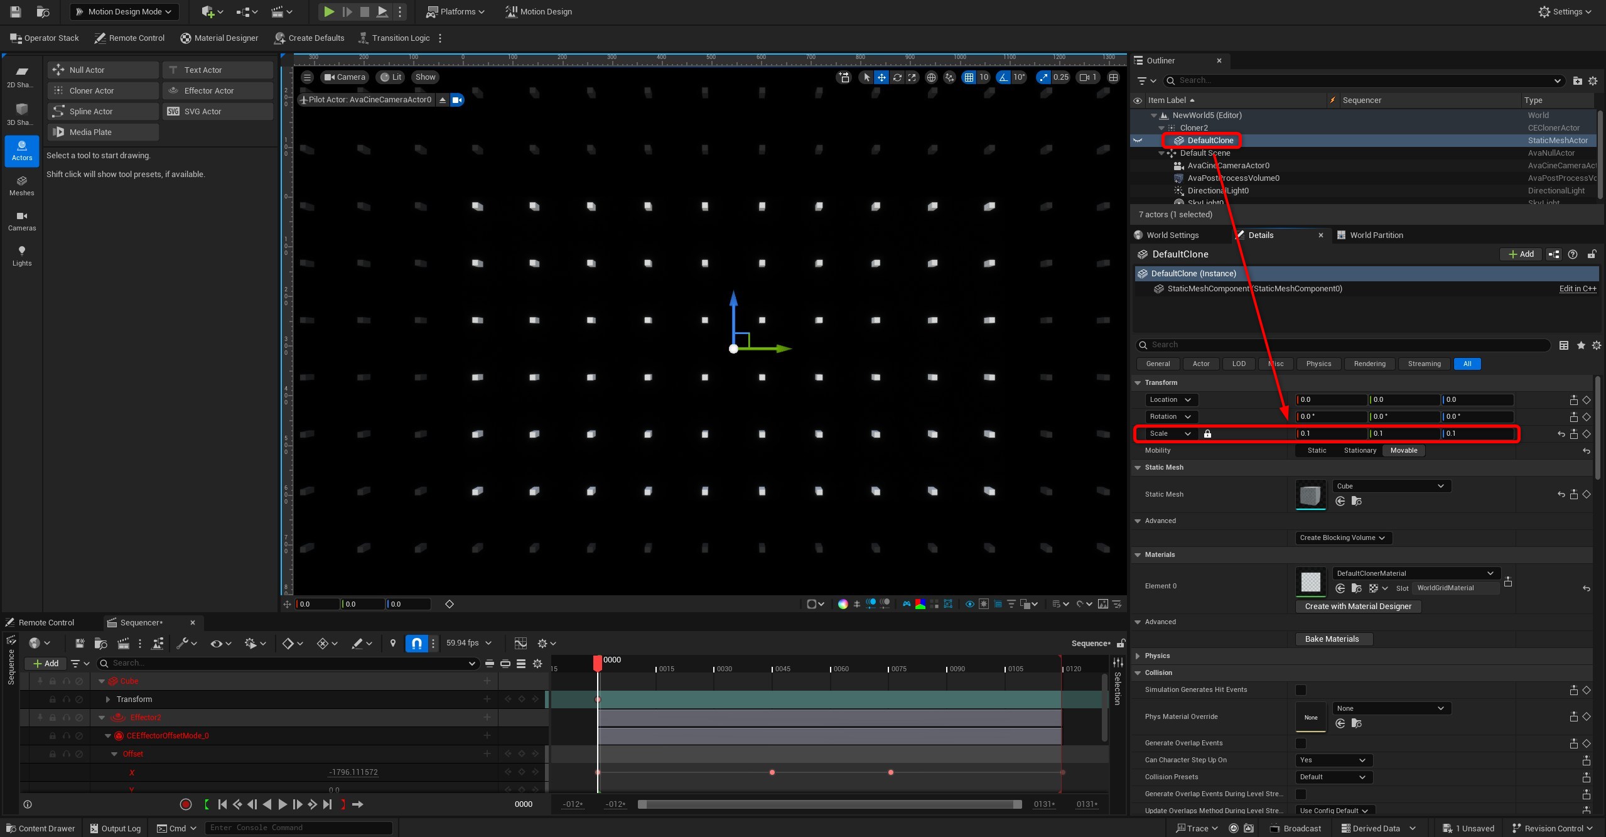Toggle Generate Overlap Events checkbox
The image size is (1606, 837).
click(1301, 743)
